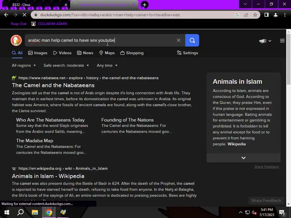Click the Wikipedia link in info panel
This screenshot has width=291, height=218.
click(x=237, y=144)
